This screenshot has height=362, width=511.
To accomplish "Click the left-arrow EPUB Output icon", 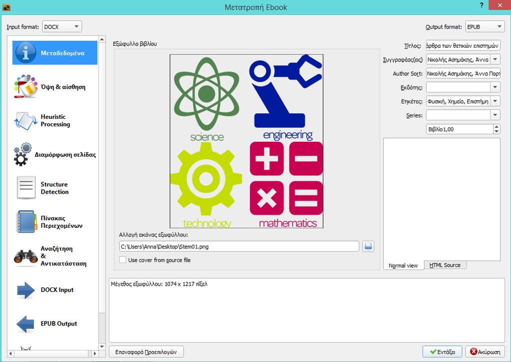I will [x=25, y=324].
